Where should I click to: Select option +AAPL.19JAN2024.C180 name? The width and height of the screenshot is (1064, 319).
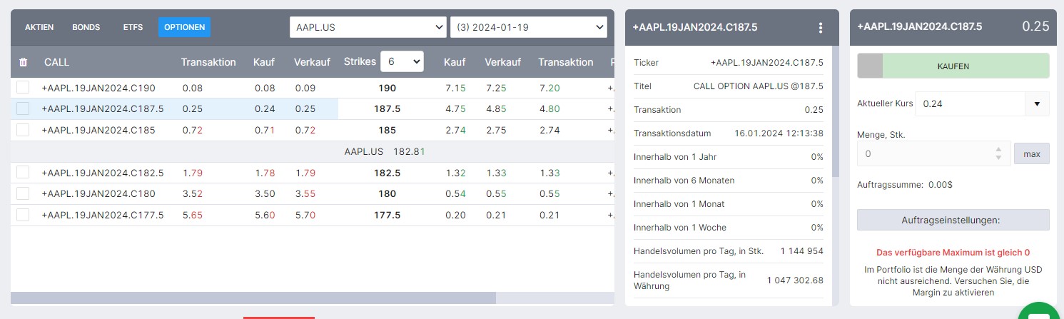click(98, 193)
